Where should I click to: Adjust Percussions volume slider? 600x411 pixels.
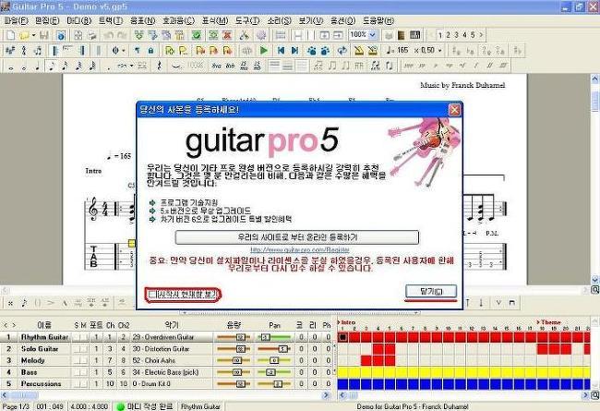click(x=234, y=383)
